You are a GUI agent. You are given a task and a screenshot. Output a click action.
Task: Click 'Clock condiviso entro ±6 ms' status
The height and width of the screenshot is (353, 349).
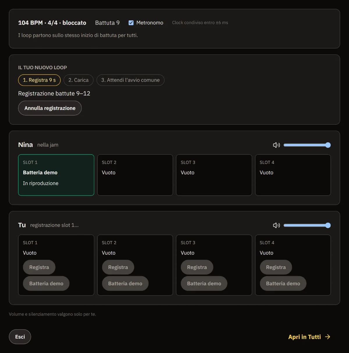(200, 23)
